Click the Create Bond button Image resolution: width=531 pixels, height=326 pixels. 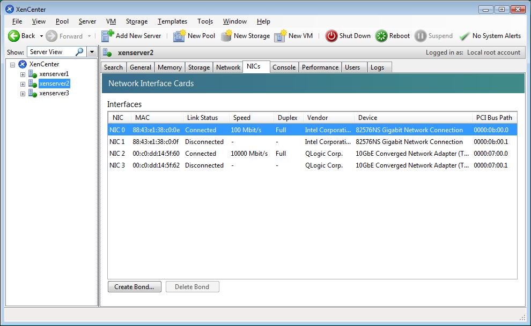pos(134,287)
